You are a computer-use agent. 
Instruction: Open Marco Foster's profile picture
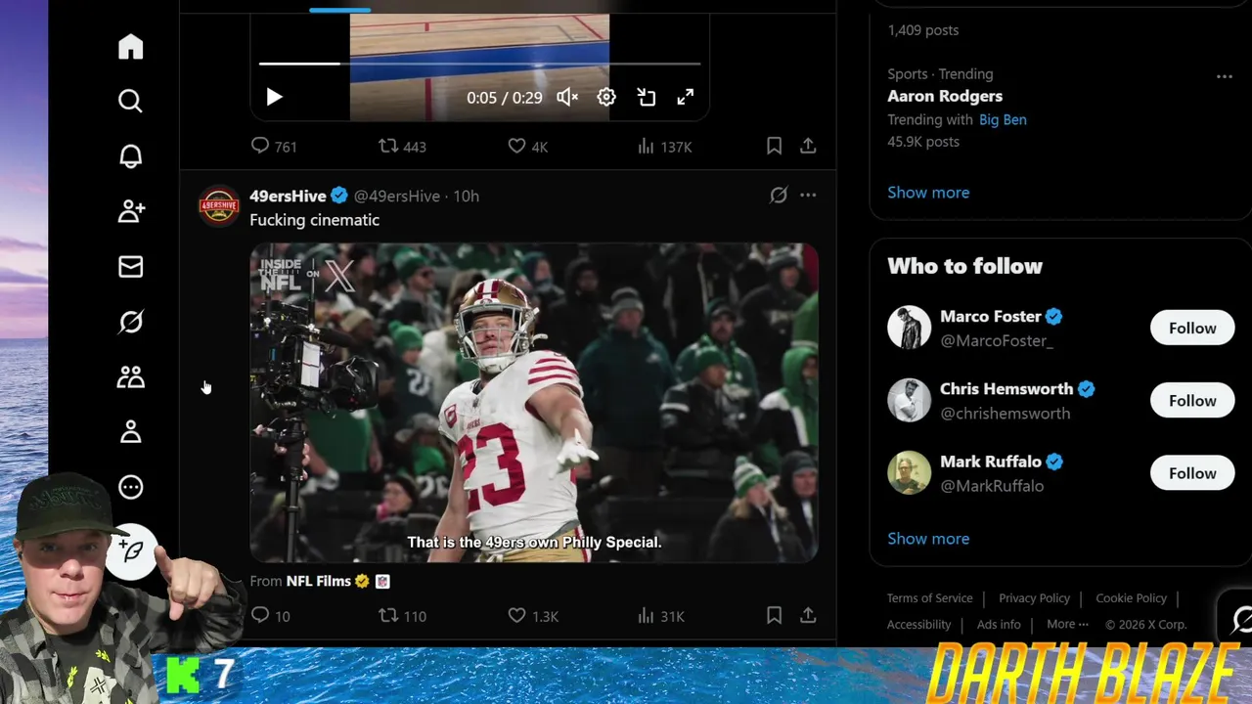point(909,329)
